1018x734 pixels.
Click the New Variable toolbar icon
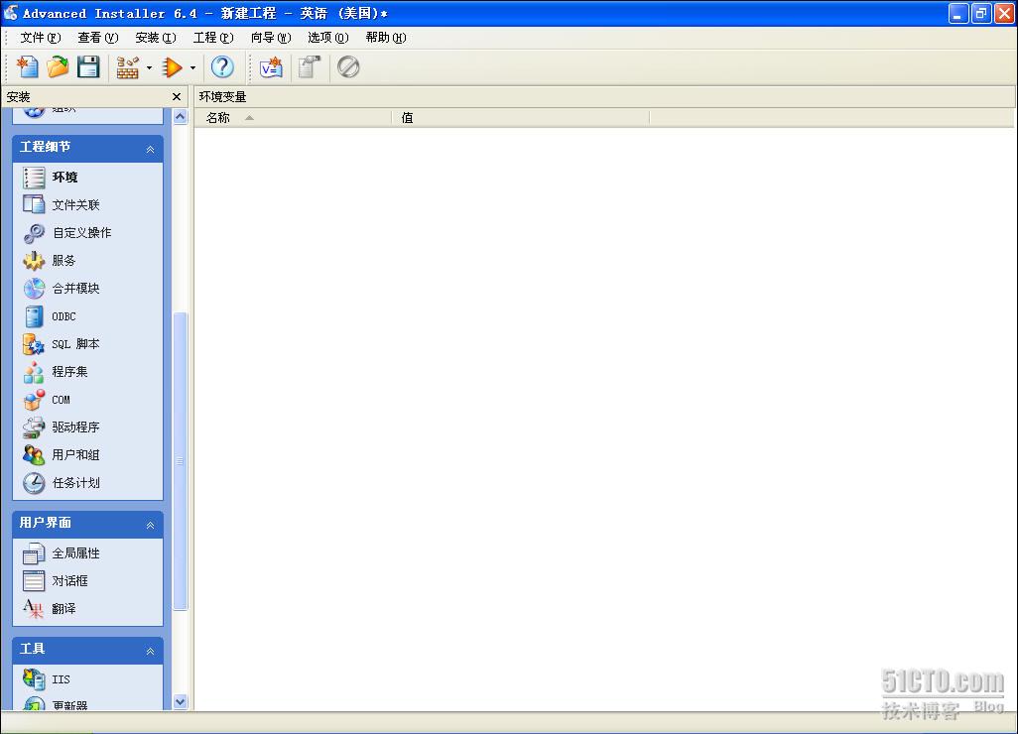click(272, 66)
